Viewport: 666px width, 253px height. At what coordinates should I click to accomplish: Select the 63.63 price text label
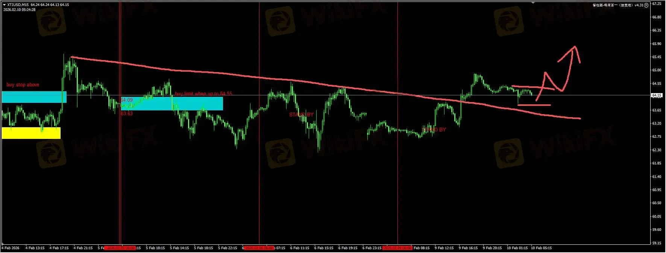click(x=127, y=113)
